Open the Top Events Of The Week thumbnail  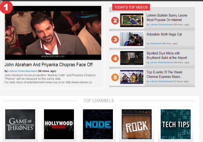132,77
